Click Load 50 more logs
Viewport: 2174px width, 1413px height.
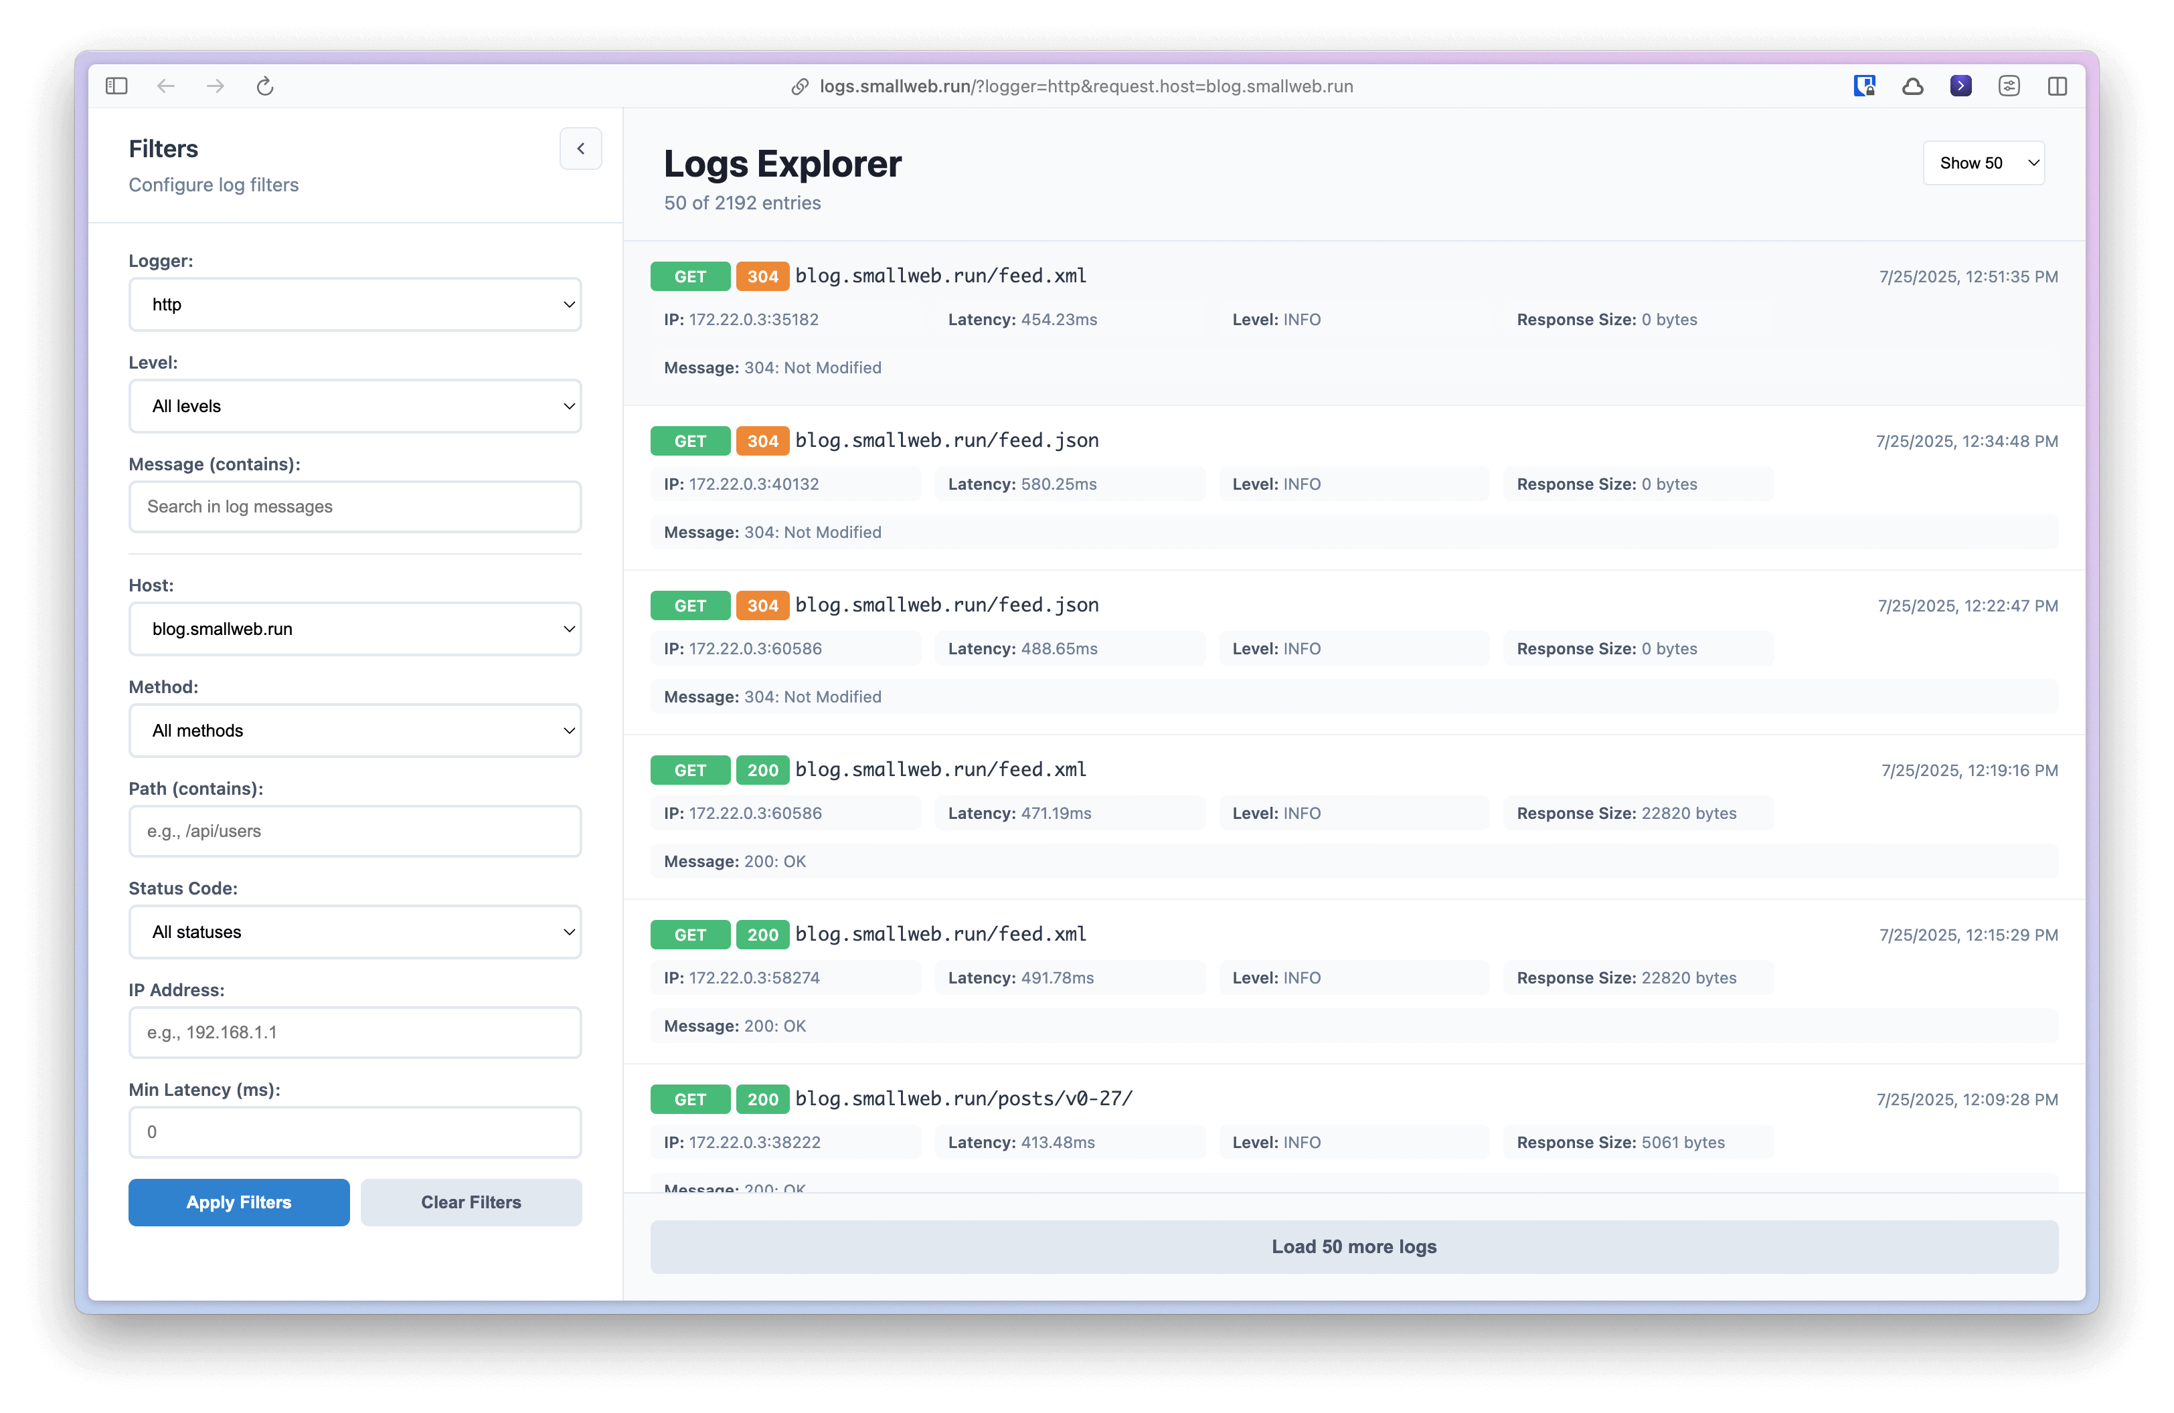[x=1353, y=1246]
